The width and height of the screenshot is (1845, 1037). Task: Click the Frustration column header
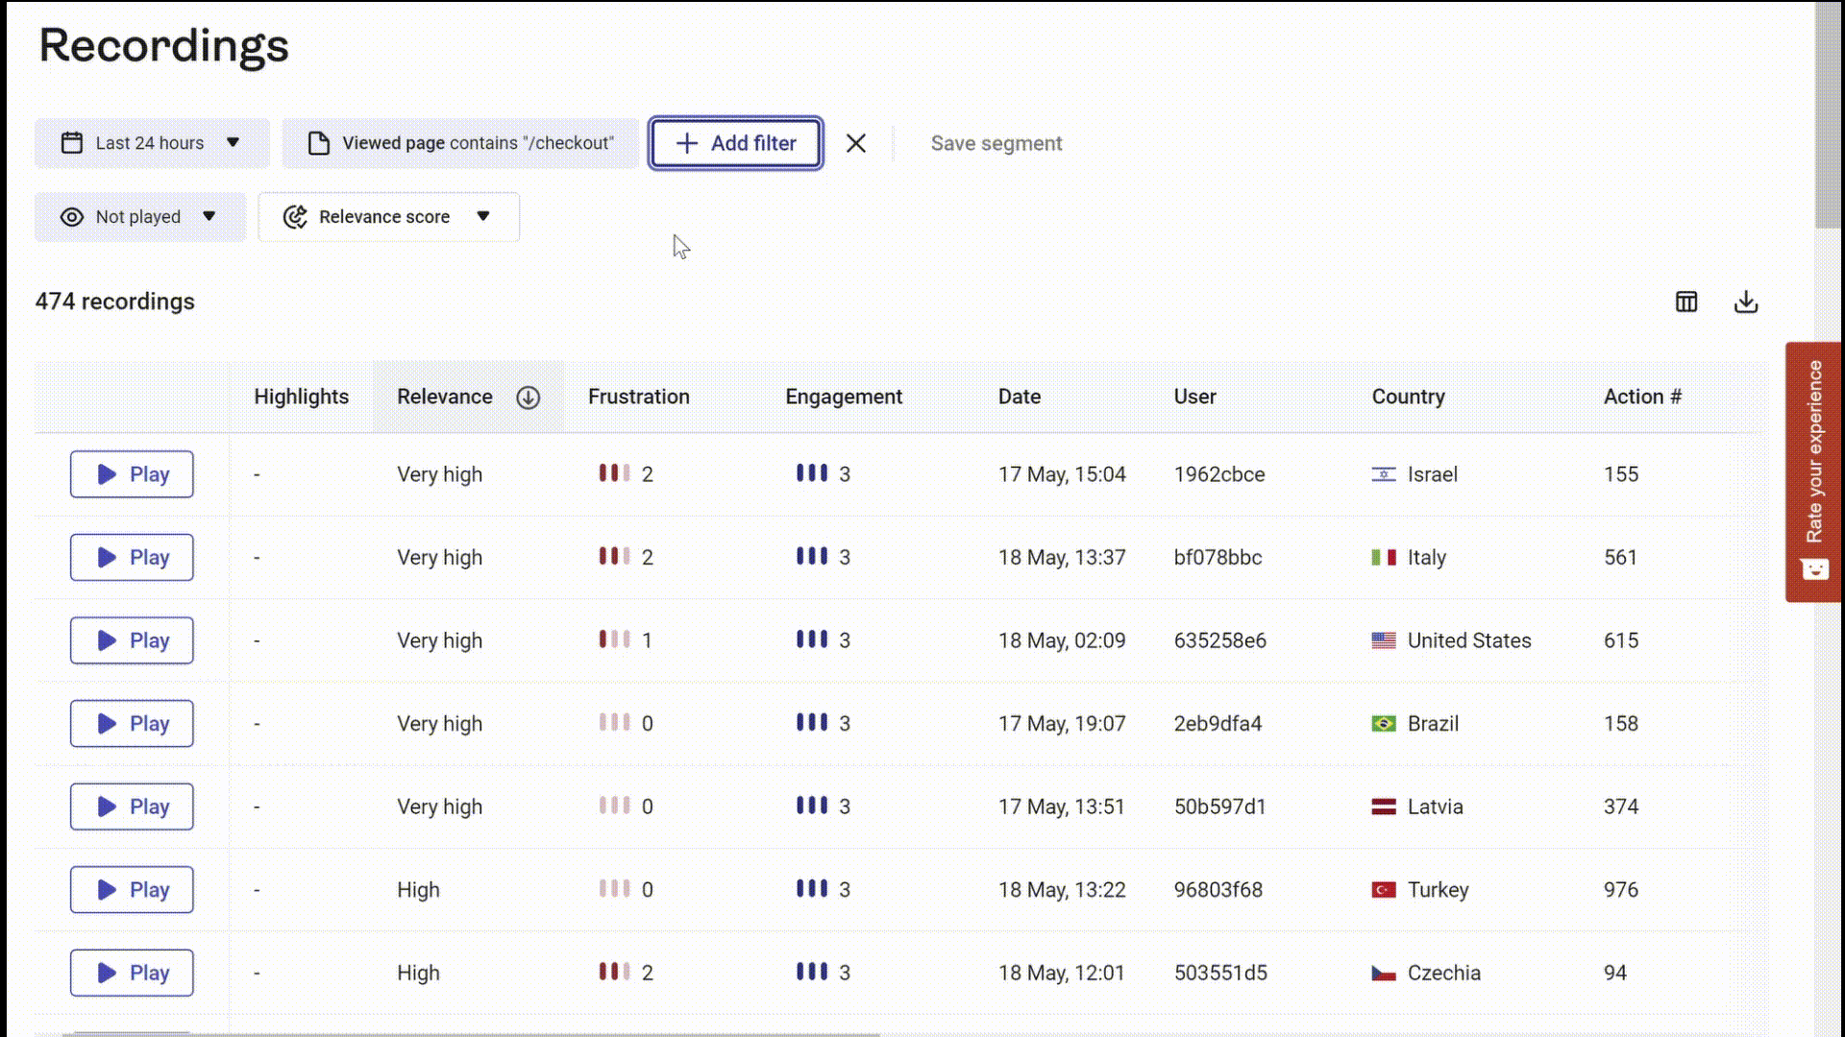pyautogui.click(x=639, y=397)
